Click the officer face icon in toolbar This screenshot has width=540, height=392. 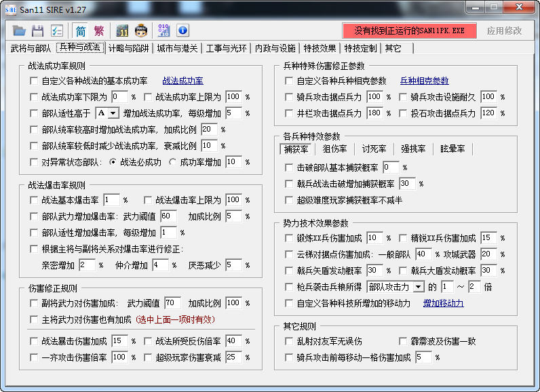[x=141, y=31]
